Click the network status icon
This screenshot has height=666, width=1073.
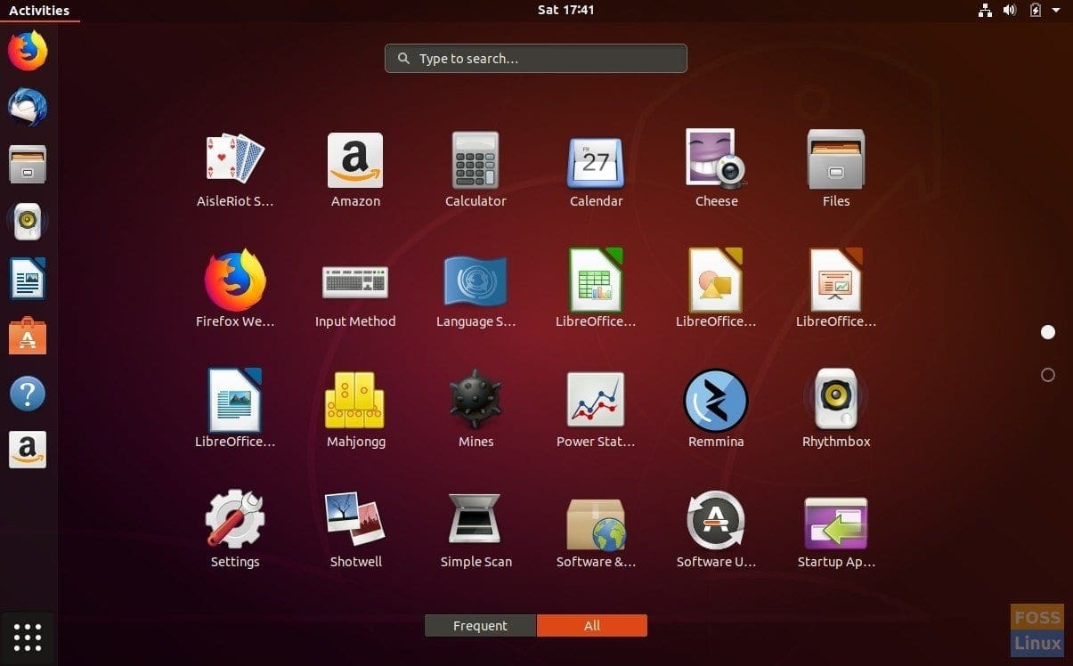[x=985, y=11]
